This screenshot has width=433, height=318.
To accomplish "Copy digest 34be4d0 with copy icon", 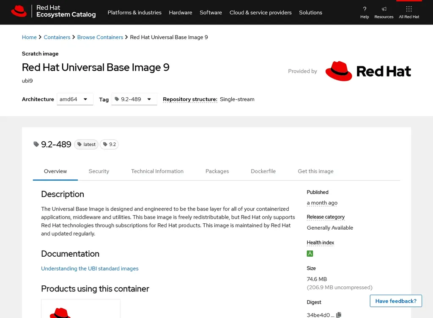I will tap(339, 315).
